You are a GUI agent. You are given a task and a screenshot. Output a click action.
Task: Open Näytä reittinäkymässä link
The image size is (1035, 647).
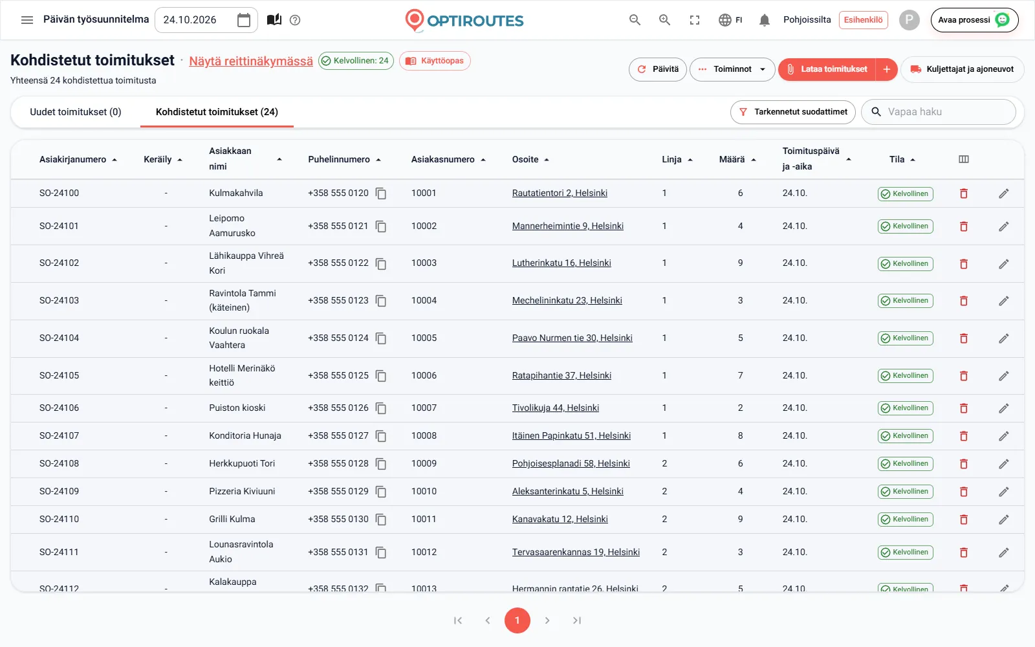coord(251,61)
